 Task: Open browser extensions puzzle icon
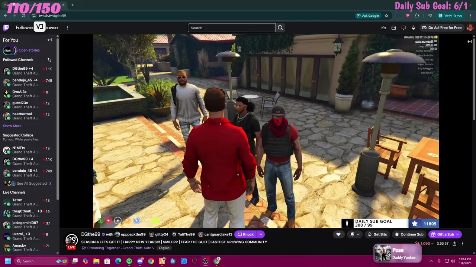click(x=417, y=16)
